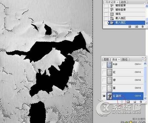This screenshot has width=148, height=123.
Task: Delete current channel trash icon
Action: click(141, 102)
